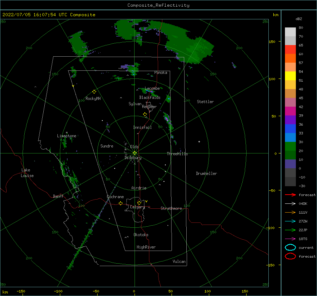The width and height of the screenshot is (317, 296).
Task: Click the Cochrane label
Action: tap(115, 197)
